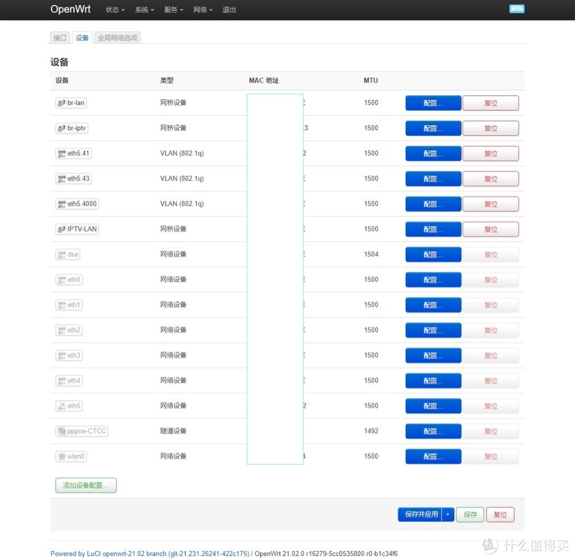Configure the eth5.43 device via 配置 button
Viewport: 575px width, 560px height.
click(x=433, y=179)
